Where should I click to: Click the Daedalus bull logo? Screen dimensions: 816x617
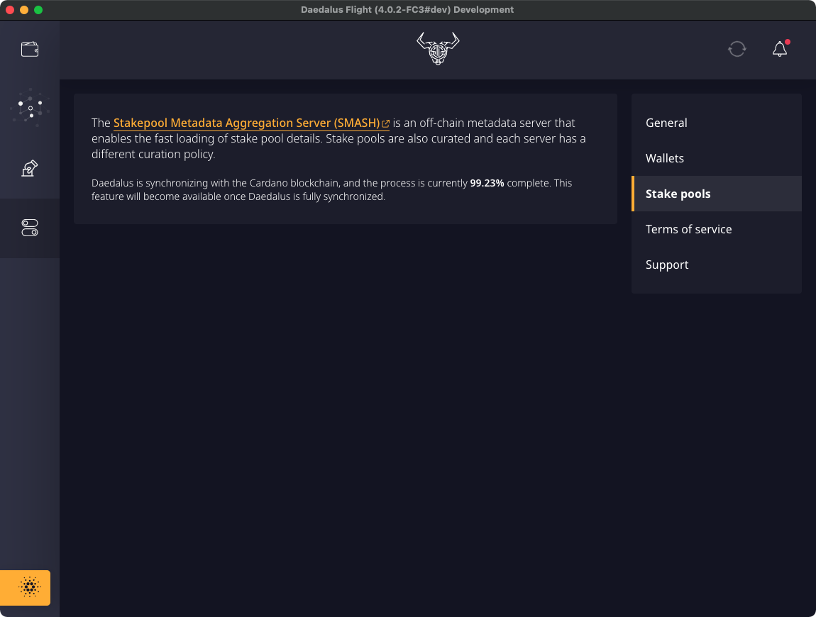[x=438, y=48]
